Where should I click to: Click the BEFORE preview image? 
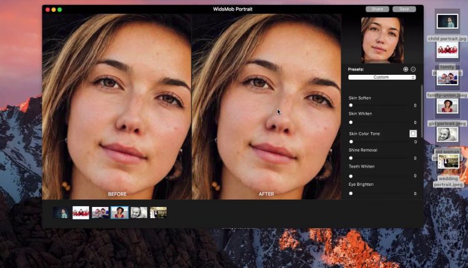[x=117, y=107]
